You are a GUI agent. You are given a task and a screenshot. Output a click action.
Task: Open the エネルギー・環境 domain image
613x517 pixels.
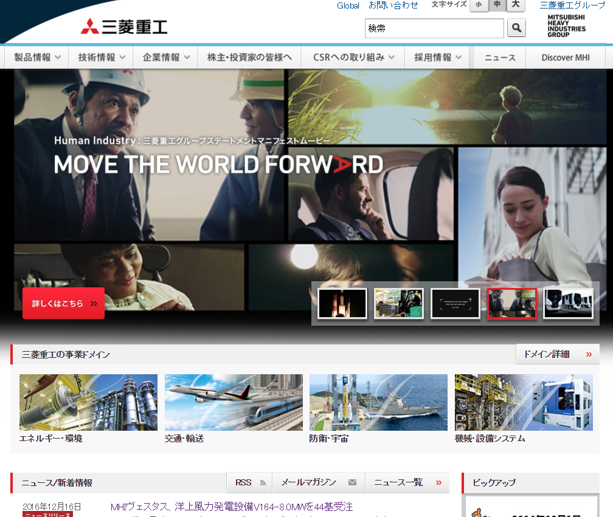(88, 403)
